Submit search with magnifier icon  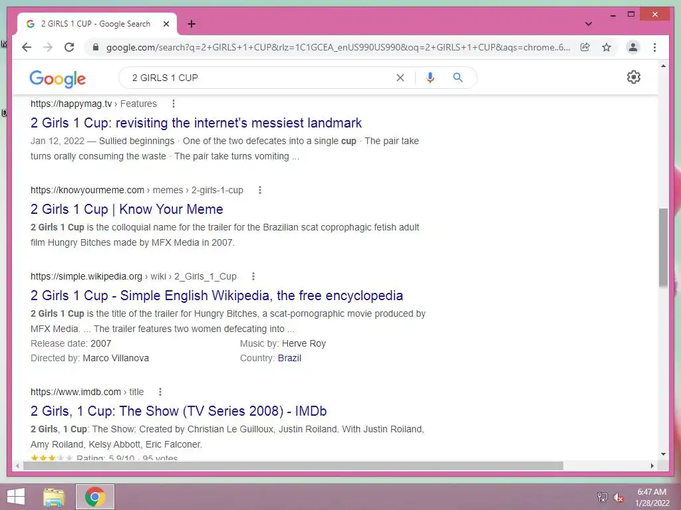click(458, 78)
